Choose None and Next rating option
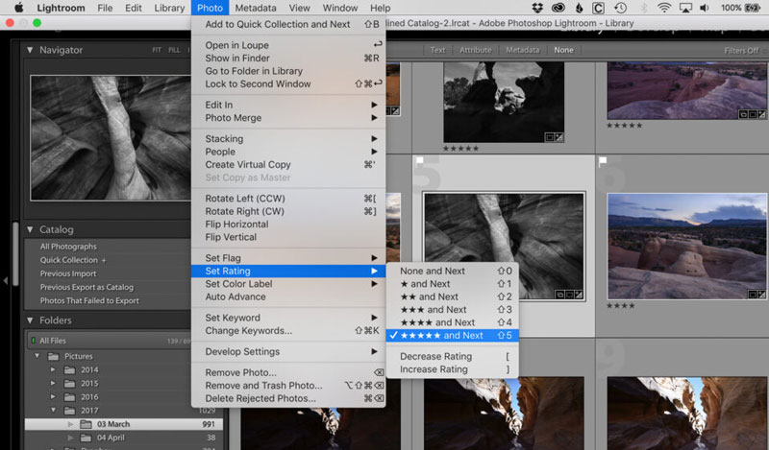The height and width of the screenshot is (450, 769). [x=433, y=272]
